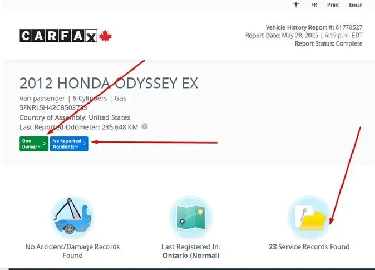Click the tow truck accident icon

73,217
